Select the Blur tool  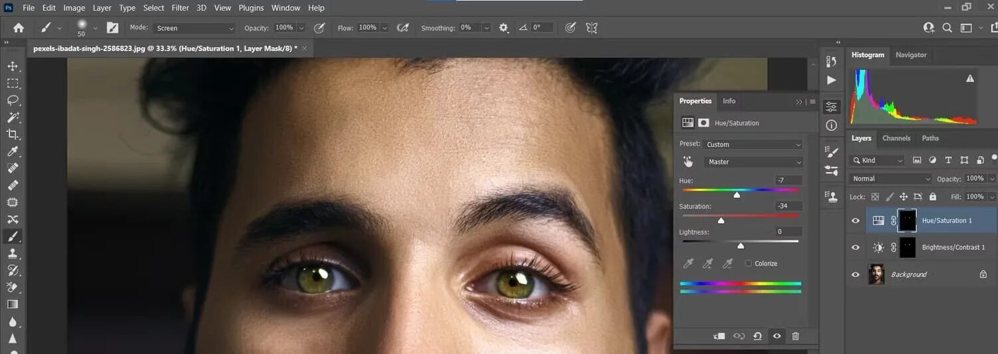click(13, 321)
